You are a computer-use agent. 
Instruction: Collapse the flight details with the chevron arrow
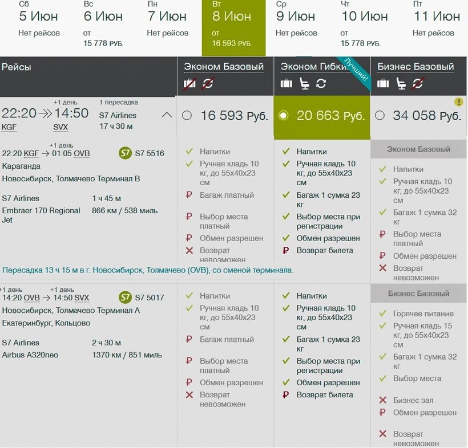coord(167,115)
